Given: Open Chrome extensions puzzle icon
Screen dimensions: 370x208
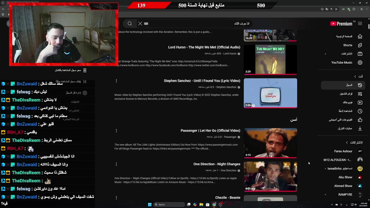Looking at the screenshot, I should (x=354, y=9).
